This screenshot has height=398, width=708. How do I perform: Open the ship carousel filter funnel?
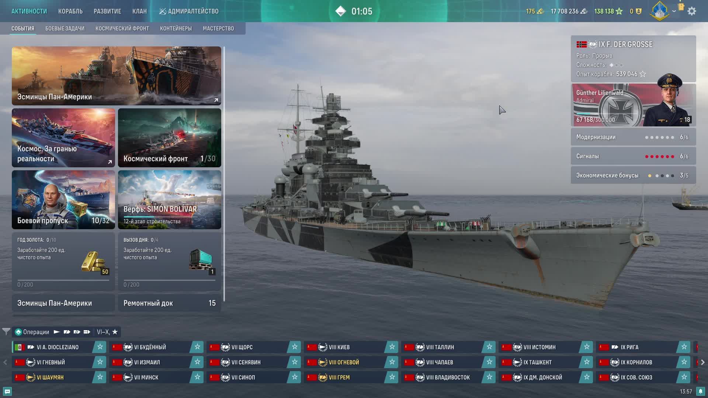tap(6, 332)
